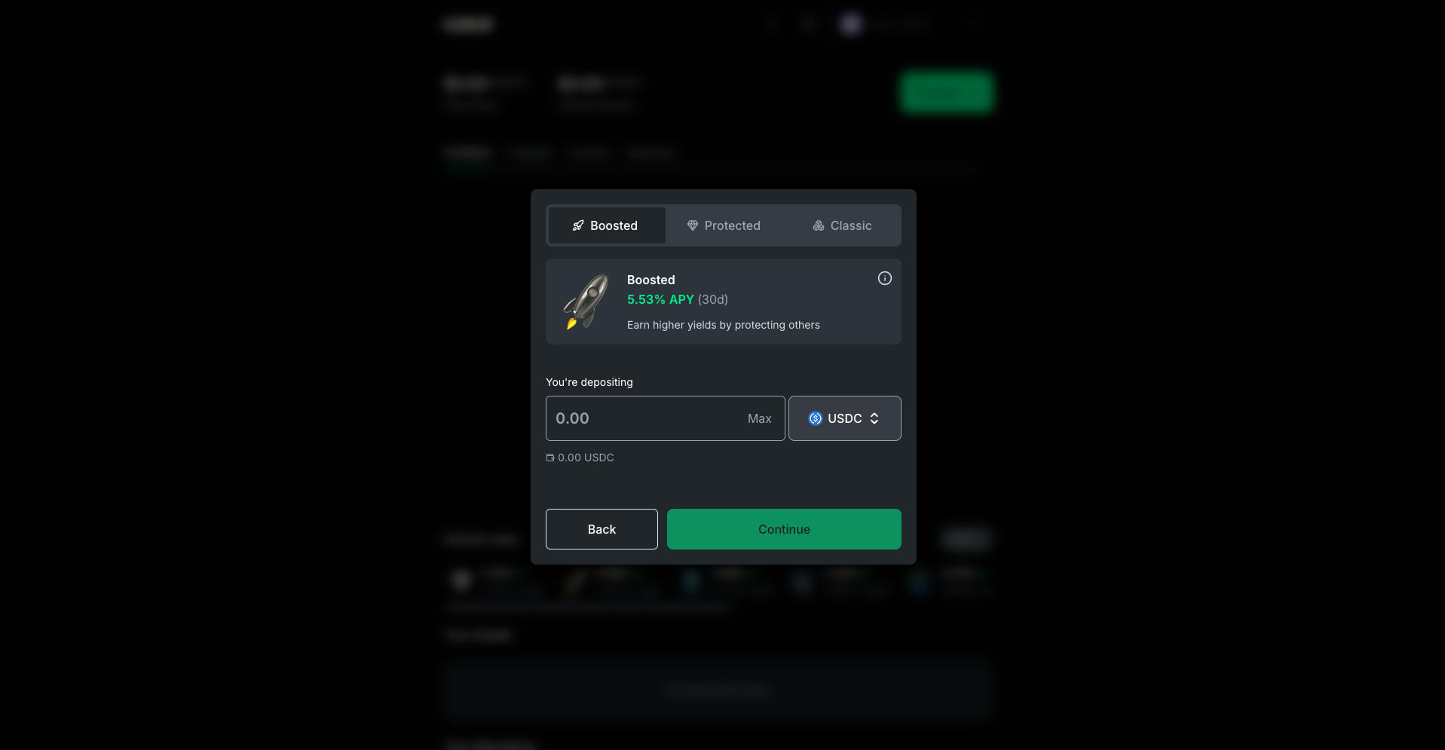This screenshot has height=750, width=1445.
Task: Click the clover icon beside Classic
Action: point(819,225)
